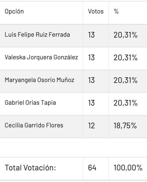Click the Votos column header
This screenshot has height=182, width=147.
(96, 12)
